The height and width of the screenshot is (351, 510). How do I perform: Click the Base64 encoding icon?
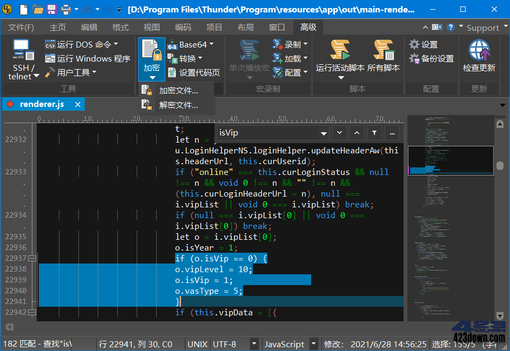pos(173,44)
